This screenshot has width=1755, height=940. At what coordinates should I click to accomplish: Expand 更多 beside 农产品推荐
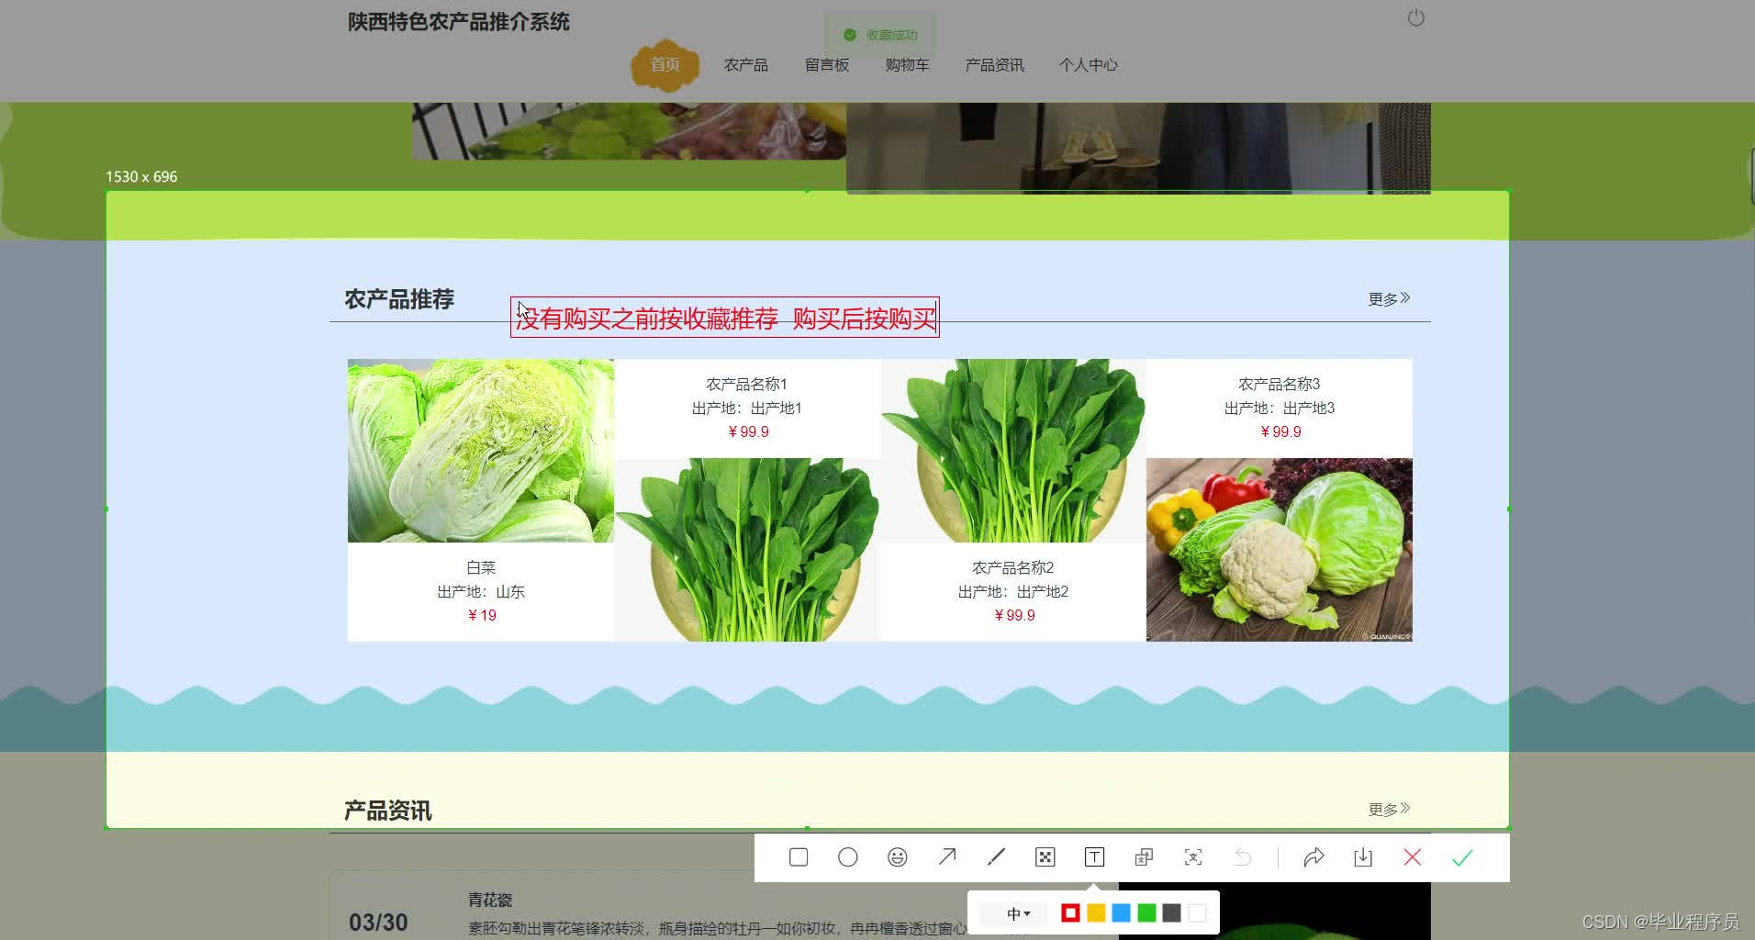(x=1388, y=298)
